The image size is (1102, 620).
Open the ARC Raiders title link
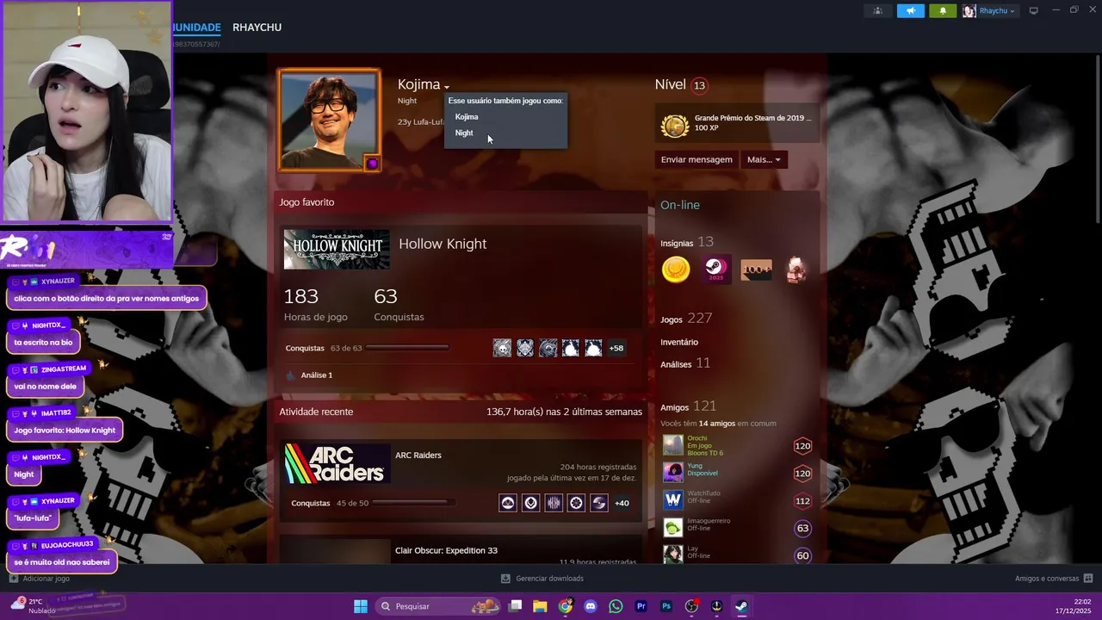tap(418, 456)
